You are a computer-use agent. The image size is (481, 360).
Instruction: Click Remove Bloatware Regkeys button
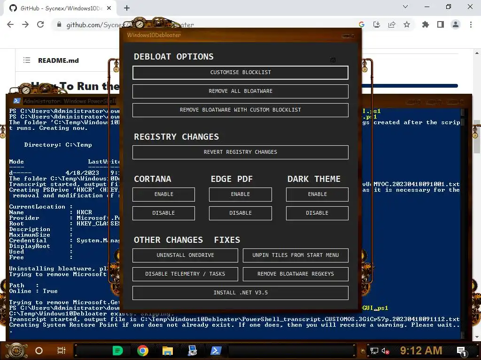tap(295, 274)
